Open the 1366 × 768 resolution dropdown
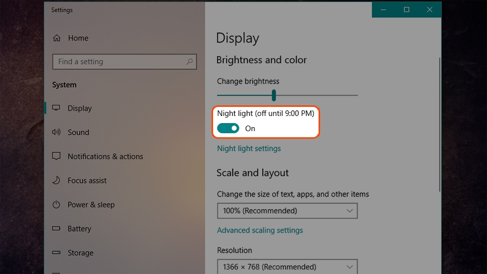Image resolution: width=487 pixels, height=274 pixels. pos(287,266)
